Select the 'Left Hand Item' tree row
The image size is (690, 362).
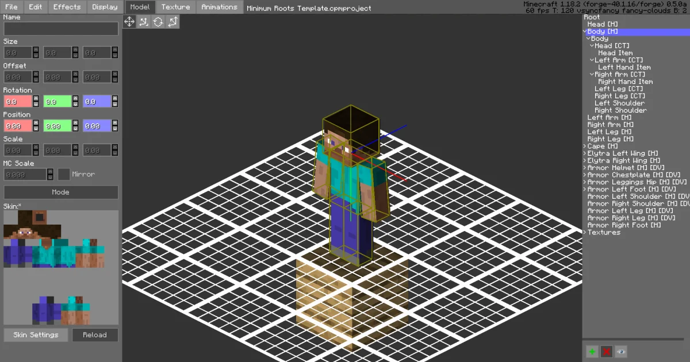(x=624, y=67)
